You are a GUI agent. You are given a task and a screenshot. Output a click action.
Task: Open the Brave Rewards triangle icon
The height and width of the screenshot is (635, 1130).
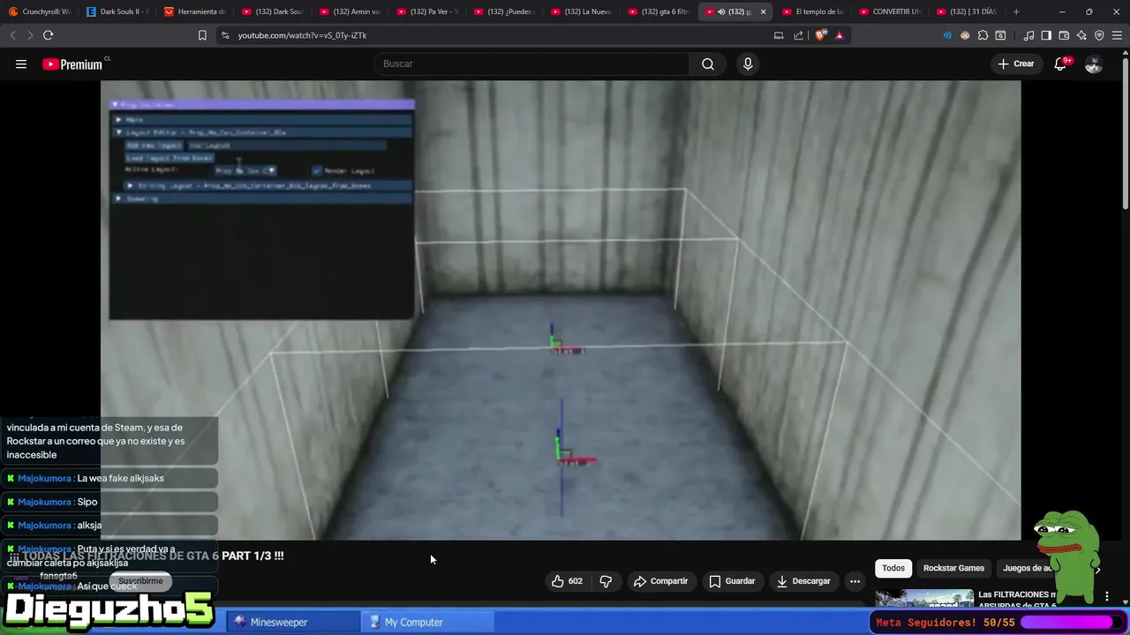[x=840, y=35]
